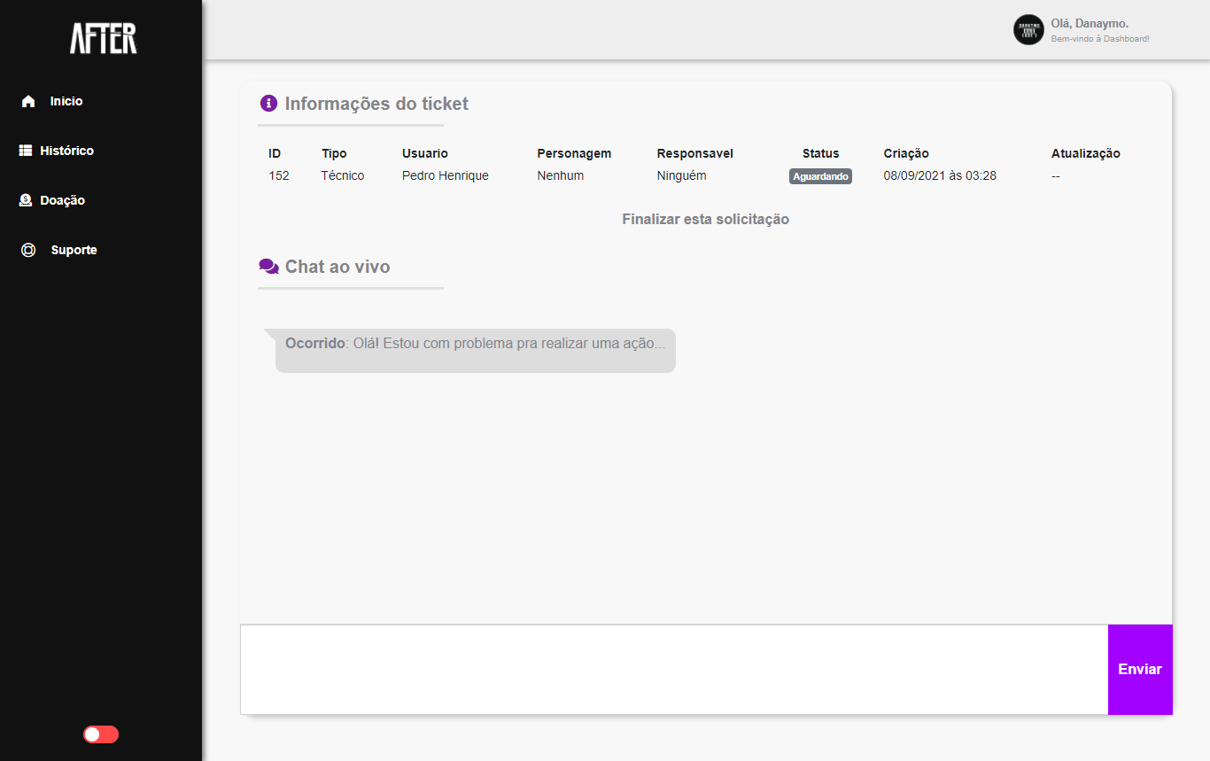
Task: Click the Histórico sidebar icon
Action: click(x=27, y=150)
